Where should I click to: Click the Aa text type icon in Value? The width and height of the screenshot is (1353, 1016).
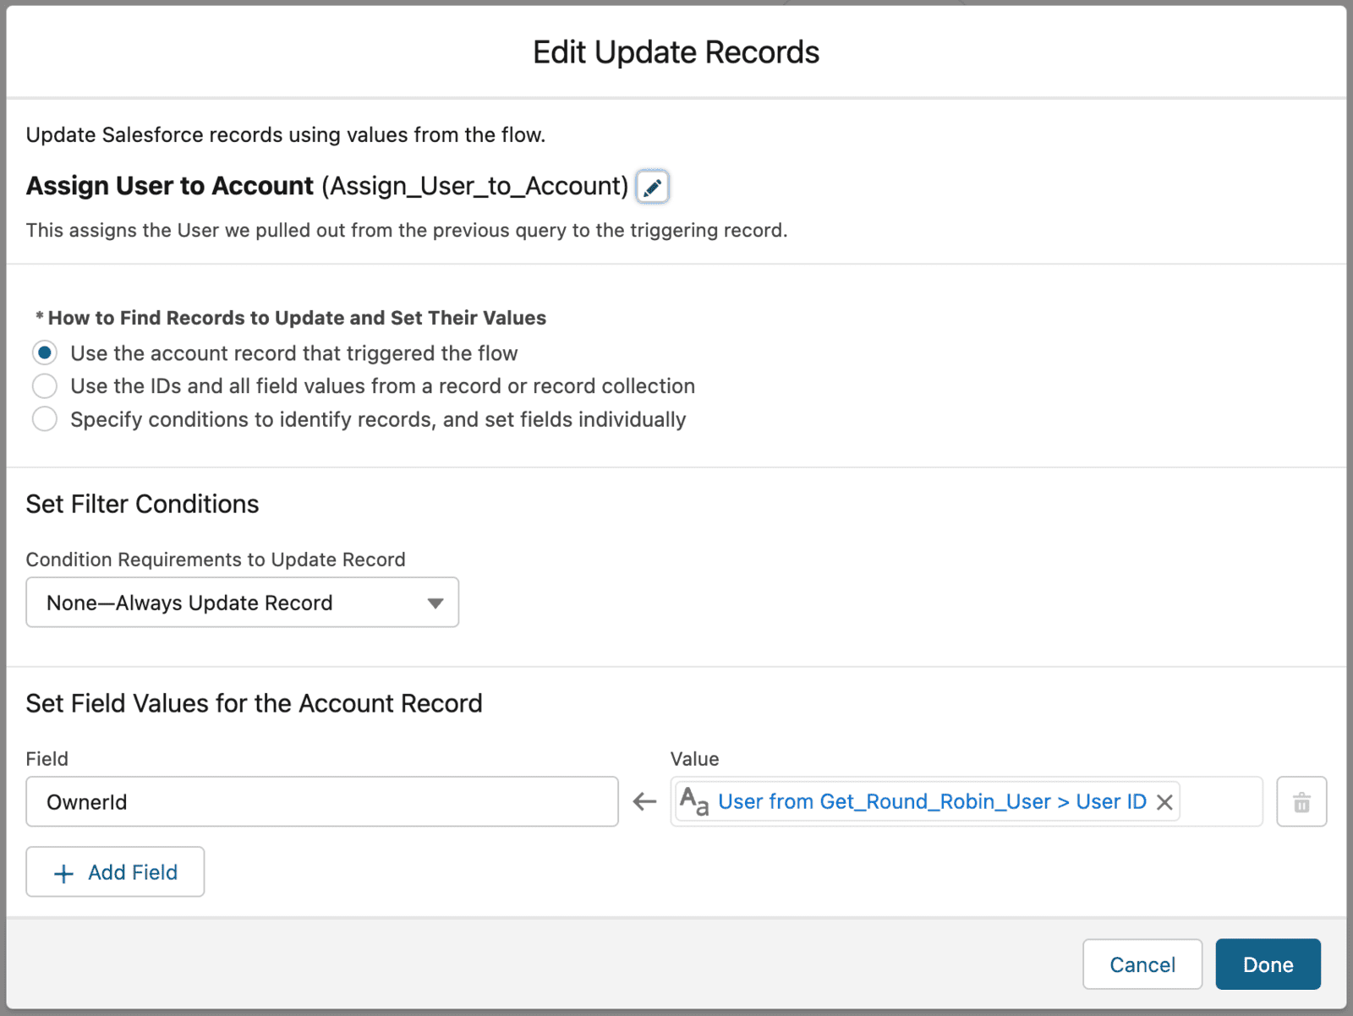(694, 801)
